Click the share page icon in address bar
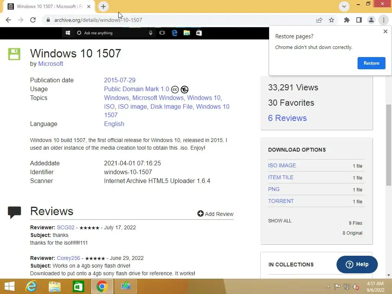Image resolution: width=392 pixels, height=294 pixels. (319, 20)
